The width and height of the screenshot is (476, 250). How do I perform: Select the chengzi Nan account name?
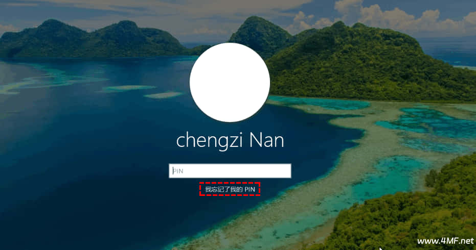[230, 141]
